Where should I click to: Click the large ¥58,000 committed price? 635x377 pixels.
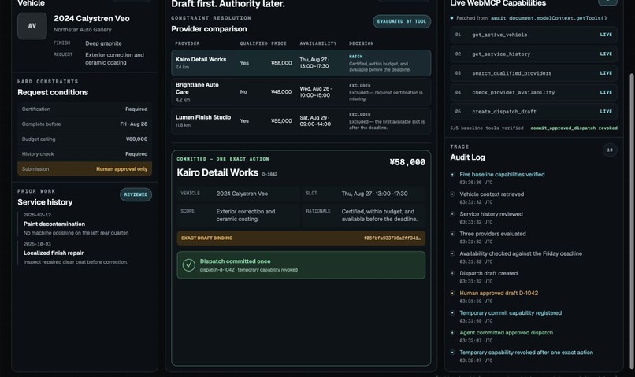[407, 162]
